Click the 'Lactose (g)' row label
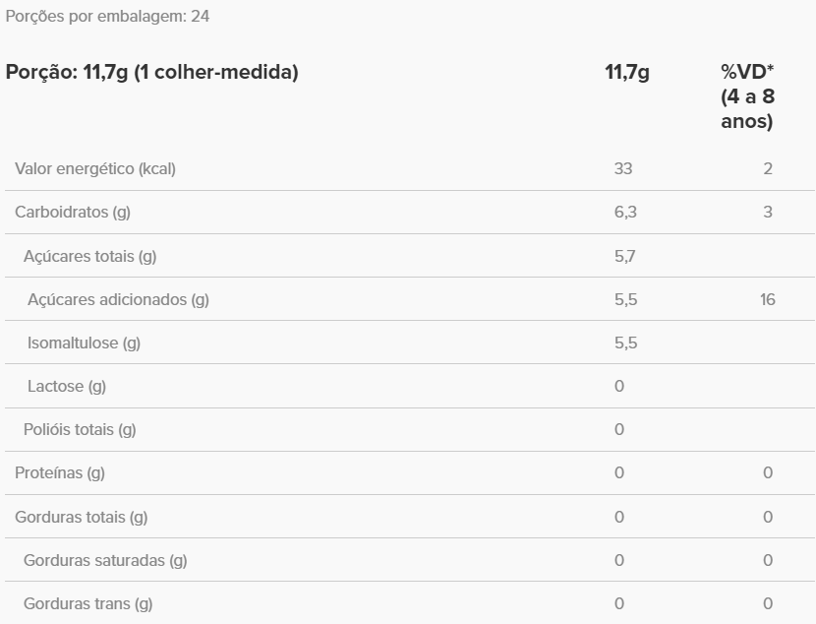 67,386
